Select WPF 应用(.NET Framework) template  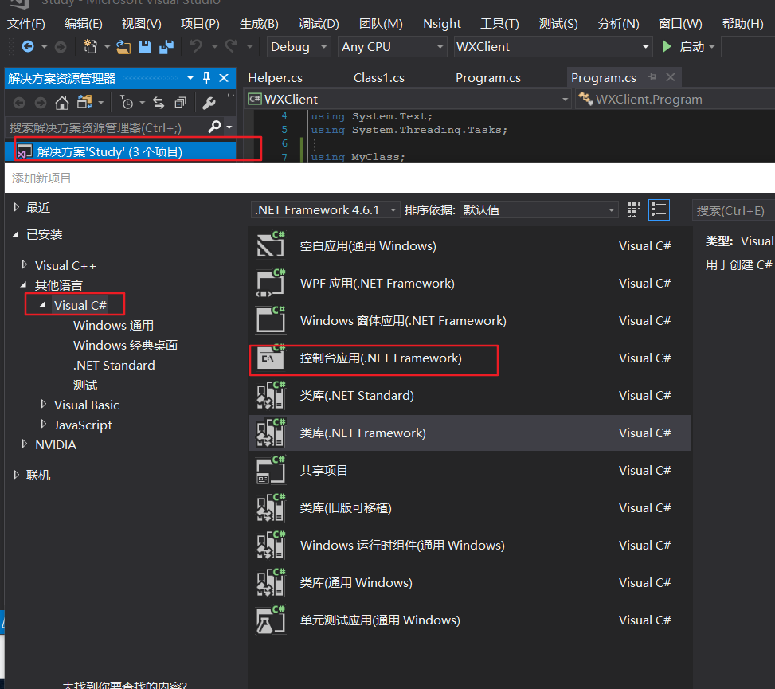(470, 284)
